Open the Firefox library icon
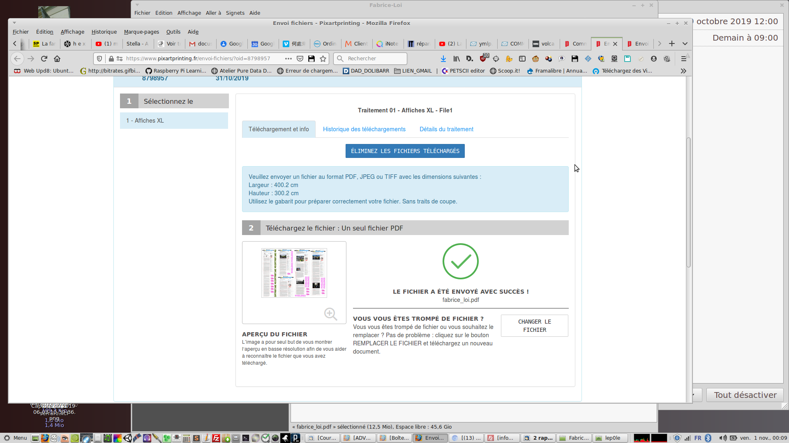Viewport: 789px width, 443px height. pyautogui.click(x=457, y=59)
